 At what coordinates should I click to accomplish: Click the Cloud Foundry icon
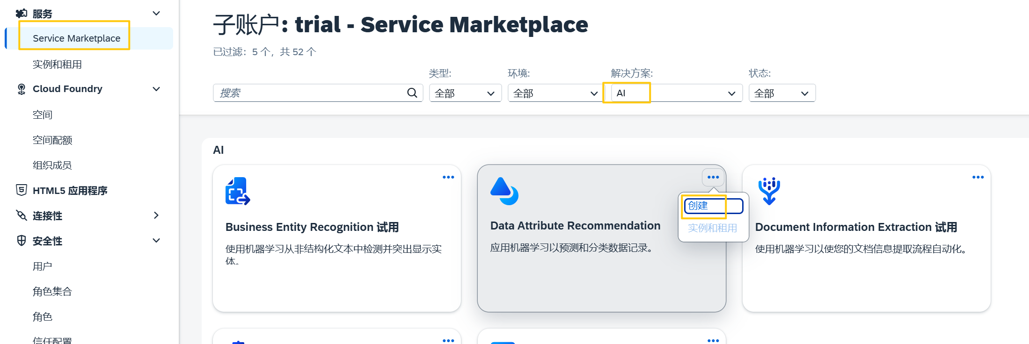22,89
